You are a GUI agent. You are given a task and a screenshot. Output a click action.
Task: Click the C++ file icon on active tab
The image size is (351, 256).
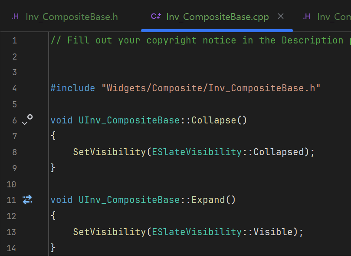pos(156,17)
